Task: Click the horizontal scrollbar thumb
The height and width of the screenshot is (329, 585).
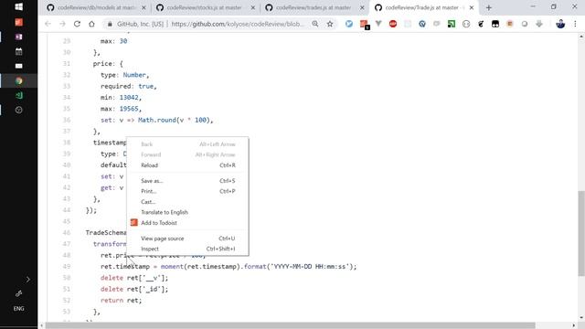Action: pos(290,325)
